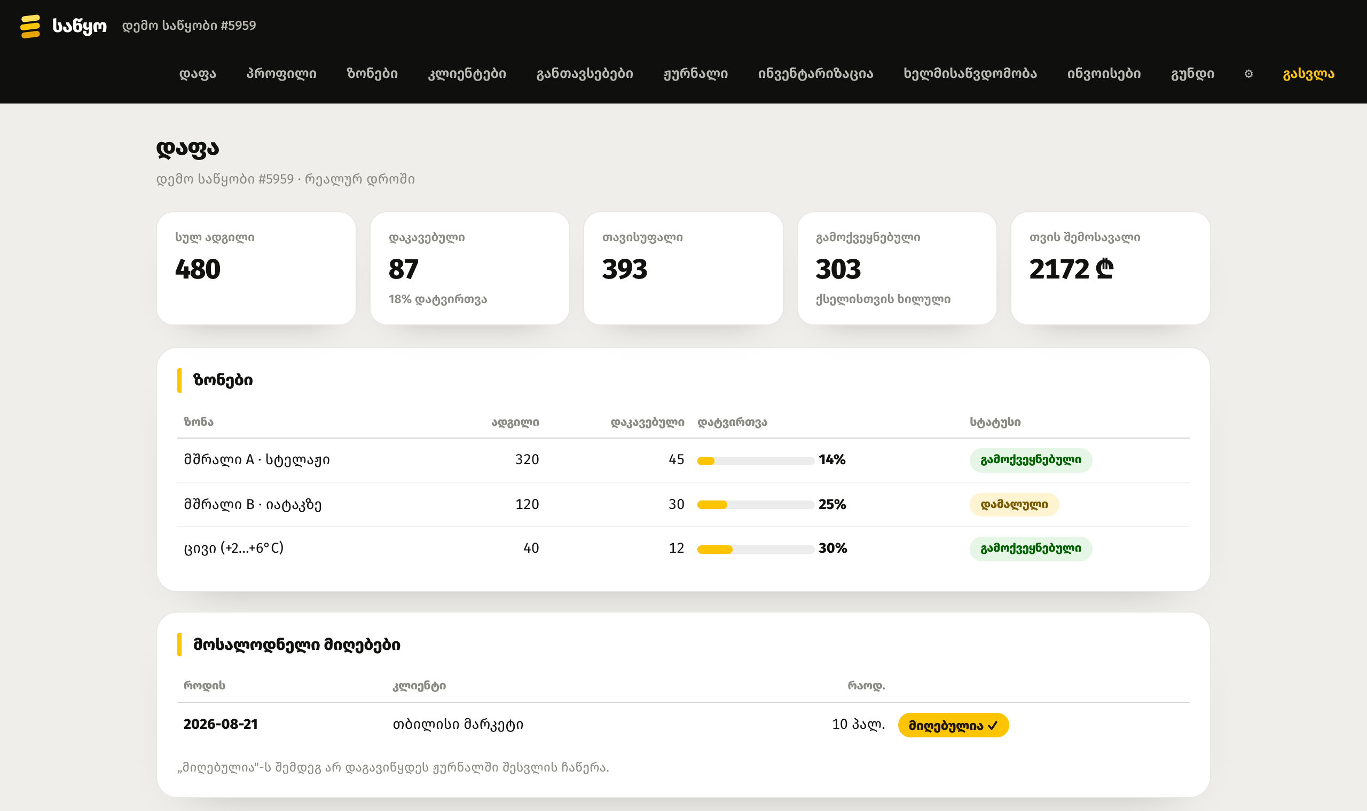Click the გამოქვეყნებული 303 card

(897, 268)
